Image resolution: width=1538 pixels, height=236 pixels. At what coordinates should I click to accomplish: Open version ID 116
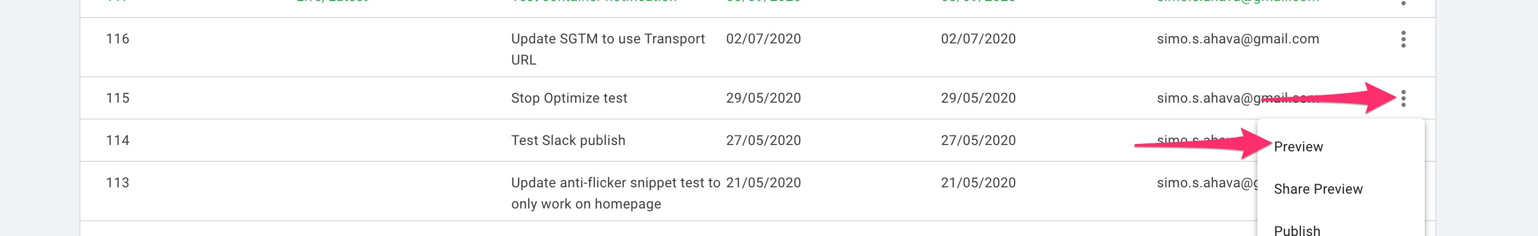tap(117, 40)
